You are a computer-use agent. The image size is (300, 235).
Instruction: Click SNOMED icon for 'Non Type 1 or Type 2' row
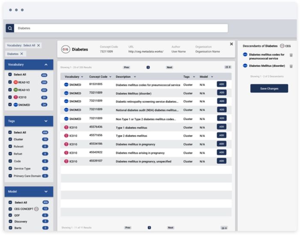click(66, 119)
